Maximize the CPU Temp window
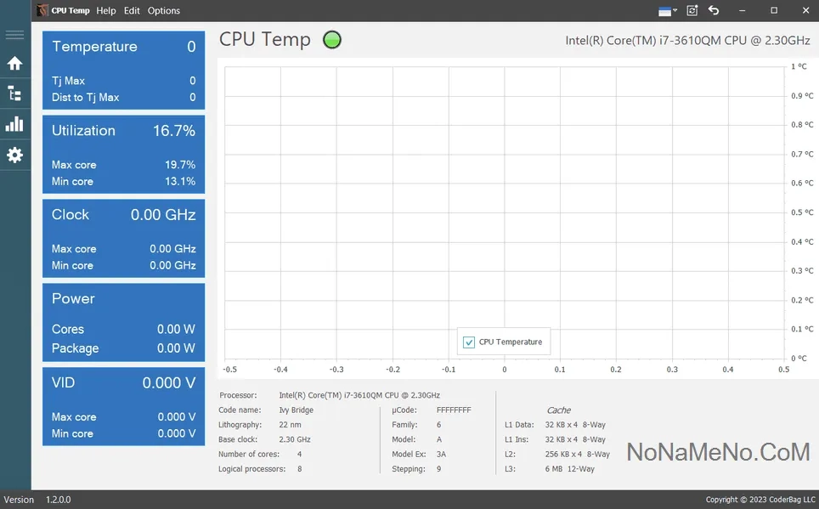 774,11
